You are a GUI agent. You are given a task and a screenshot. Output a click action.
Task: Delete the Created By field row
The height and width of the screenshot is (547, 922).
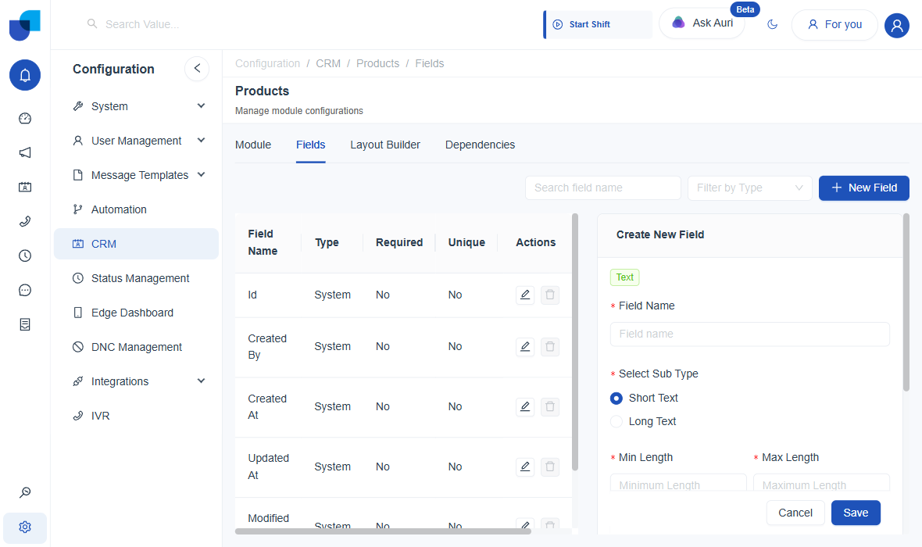coord(550,347)
